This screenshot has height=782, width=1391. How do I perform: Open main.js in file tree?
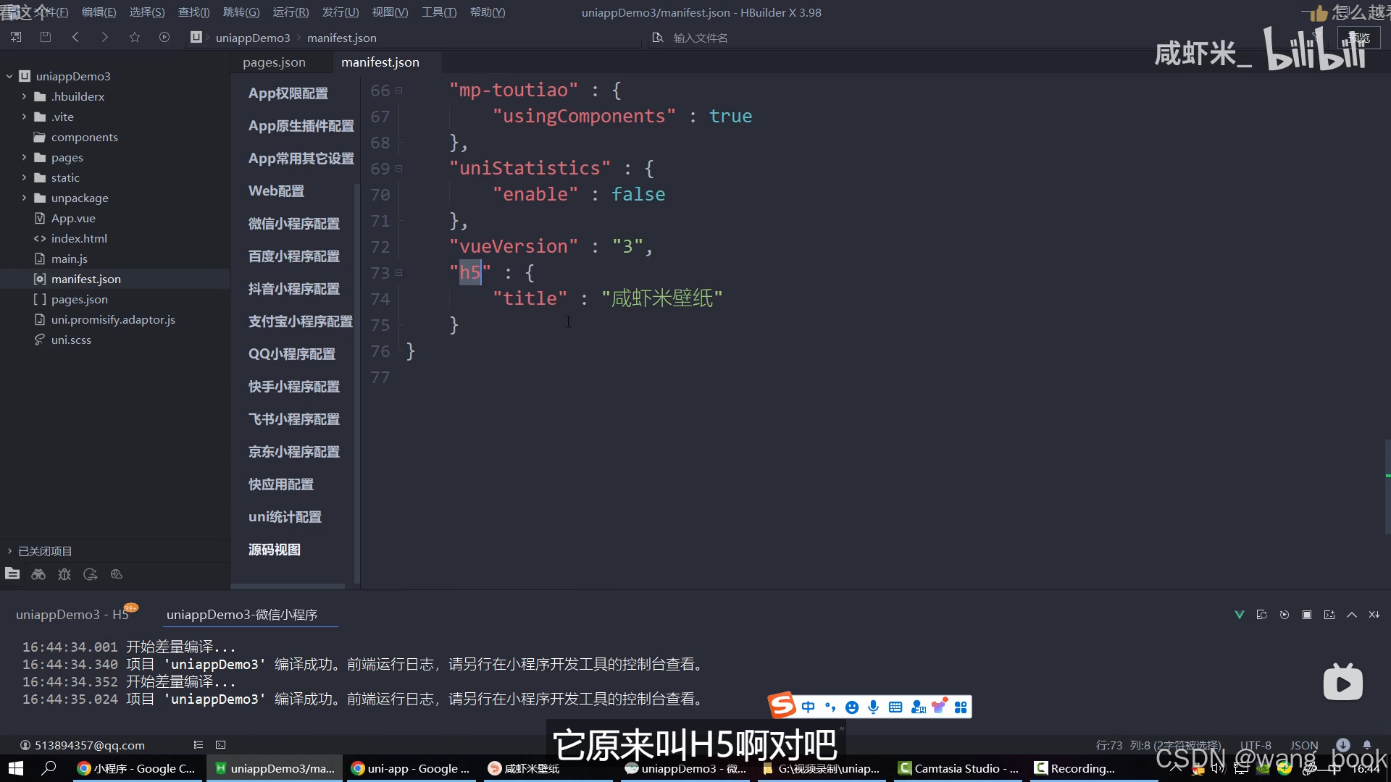[x=70, y=258]
